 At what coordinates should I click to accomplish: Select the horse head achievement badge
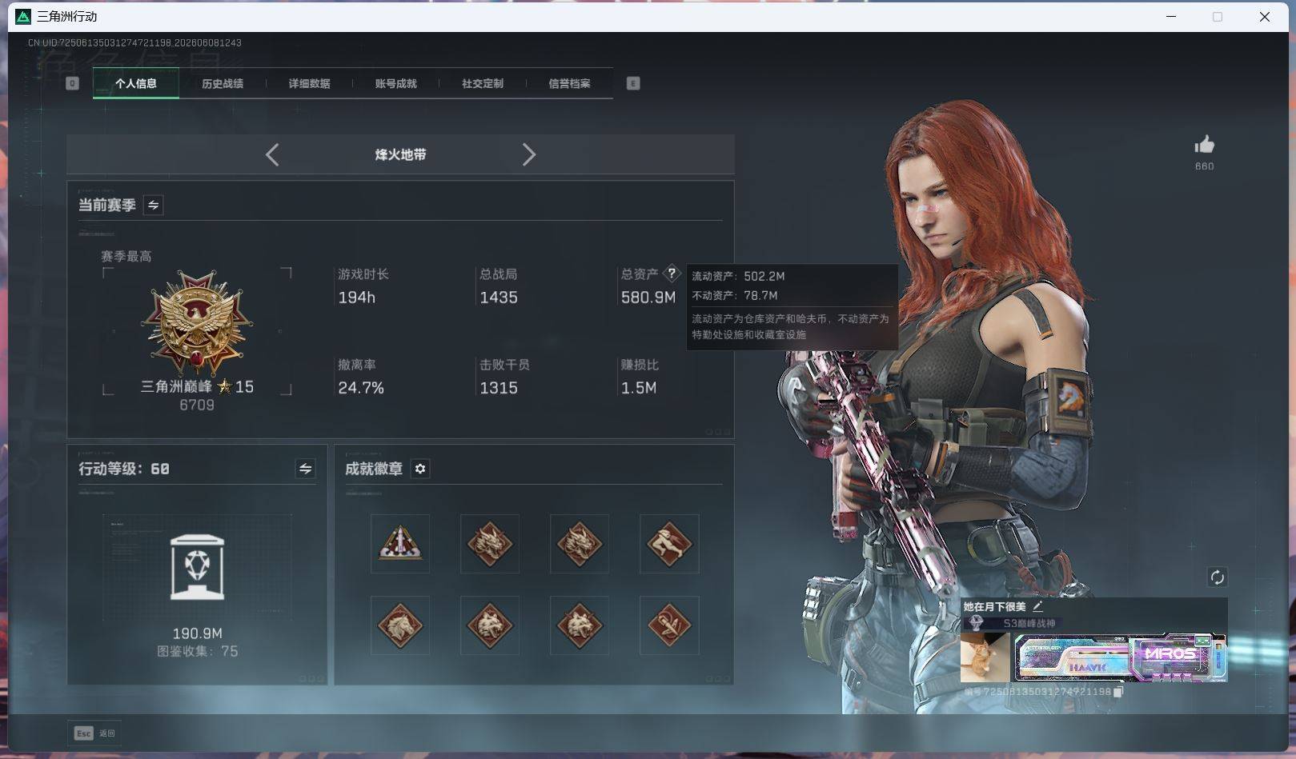[400, 625]
